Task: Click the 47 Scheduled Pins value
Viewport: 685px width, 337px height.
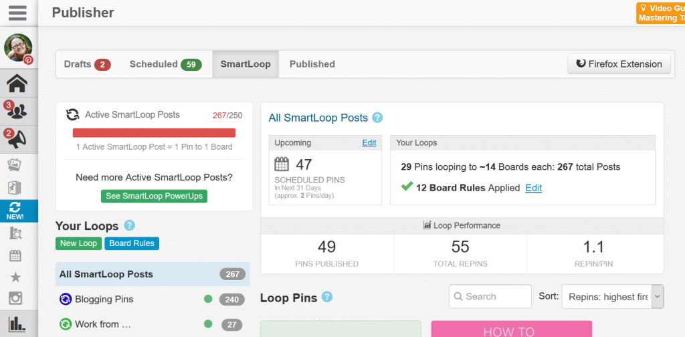Action: pos(306,164)
